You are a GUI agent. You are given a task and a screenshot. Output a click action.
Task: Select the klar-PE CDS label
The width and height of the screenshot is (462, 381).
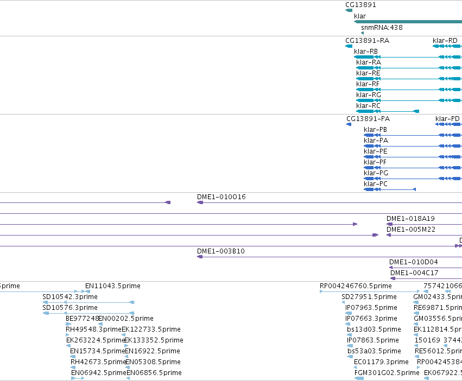pyautogui.click(x=375, y=151)
